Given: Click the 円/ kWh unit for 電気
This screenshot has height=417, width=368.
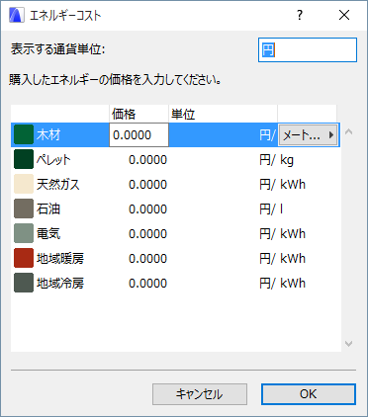Looking at the screenshot, I should click(282, 234).
